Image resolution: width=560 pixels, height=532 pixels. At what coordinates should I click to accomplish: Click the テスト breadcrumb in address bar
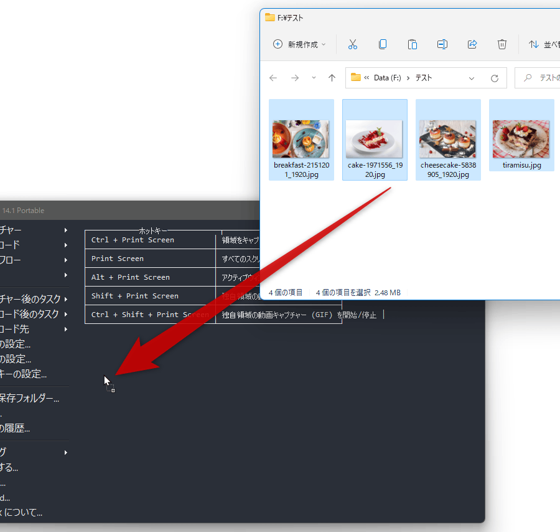point(424,78)
